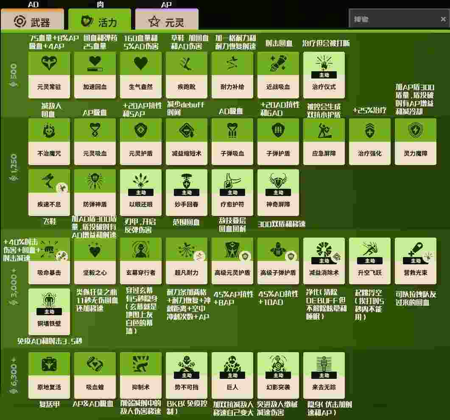Select the 耐力补给 item
This screenshot has width=450, height=420.
tap(232, 75)
